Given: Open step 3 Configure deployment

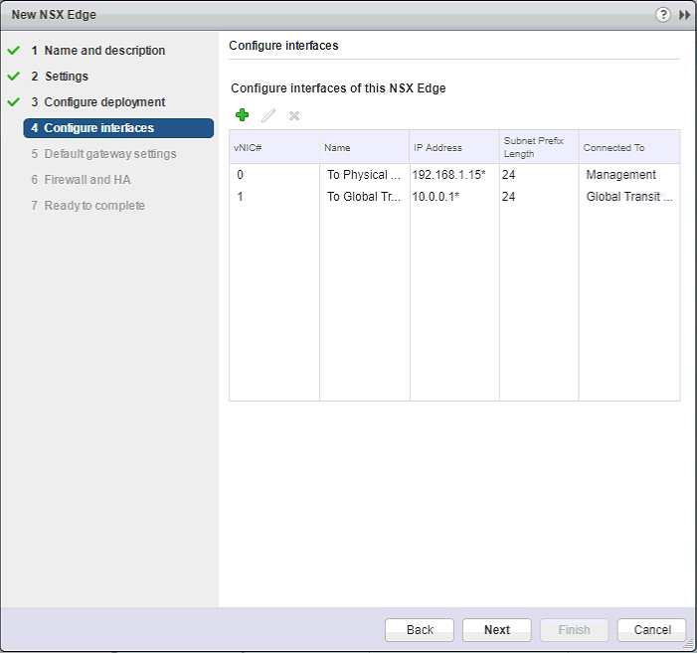Looking at the screenshot, I should click(x=104, y=102).
